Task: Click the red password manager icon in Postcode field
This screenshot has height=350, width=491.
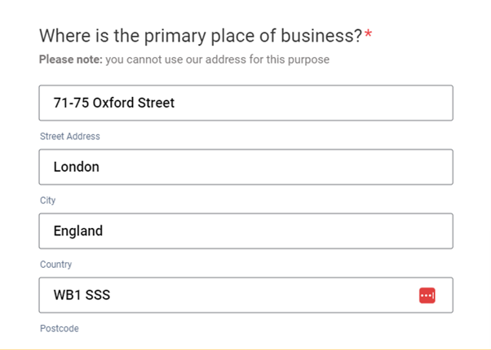Action: click(427, 295)
